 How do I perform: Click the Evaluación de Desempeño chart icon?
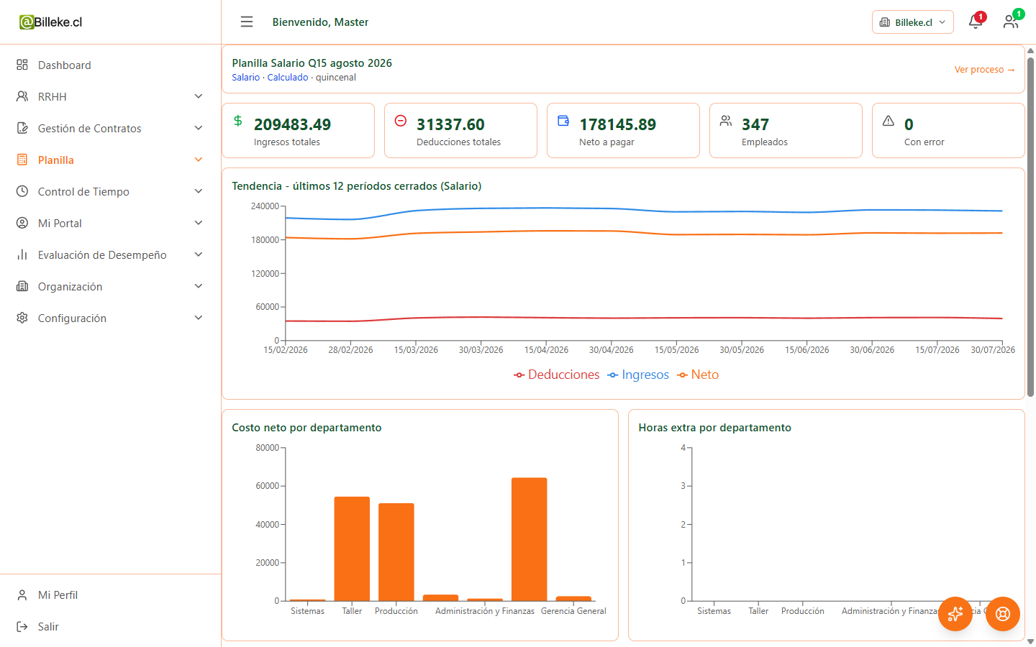click(x=22, y=254)
